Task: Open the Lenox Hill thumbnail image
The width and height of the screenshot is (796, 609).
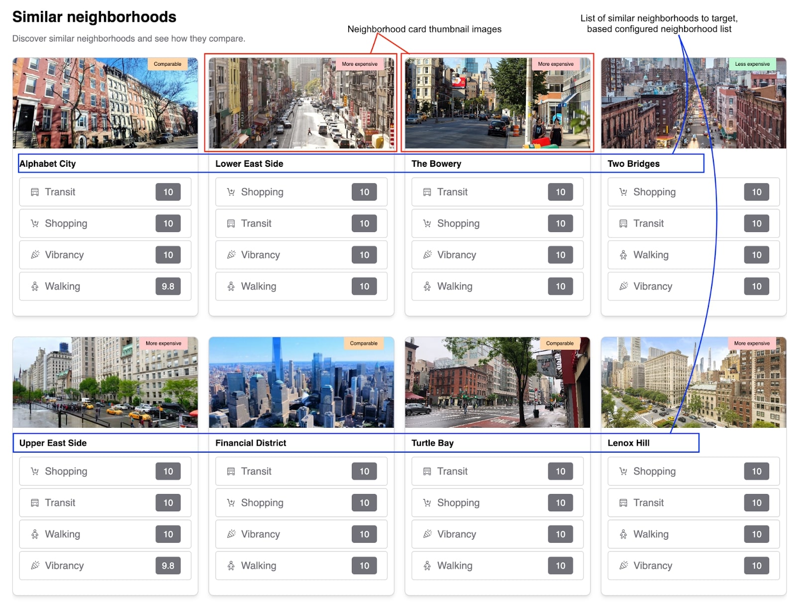Action: tap(694, 382)
